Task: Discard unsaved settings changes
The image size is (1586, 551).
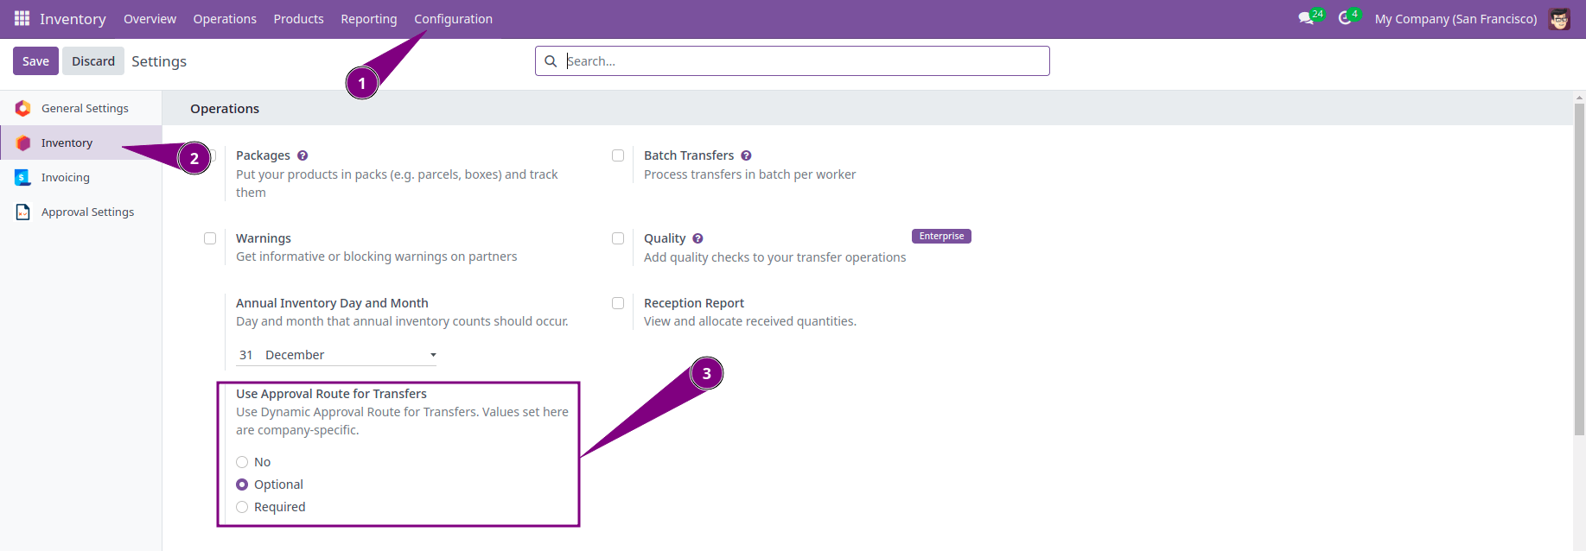Action: pyautogui.click(x=92, y=60)
